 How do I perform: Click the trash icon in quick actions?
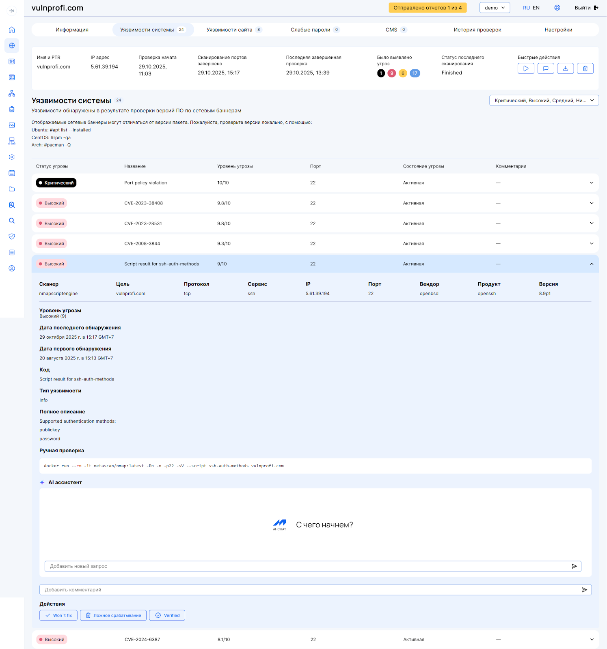(585, 69)
